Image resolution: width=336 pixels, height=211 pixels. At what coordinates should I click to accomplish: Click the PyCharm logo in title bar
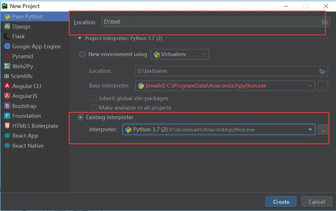coord(5,6)
